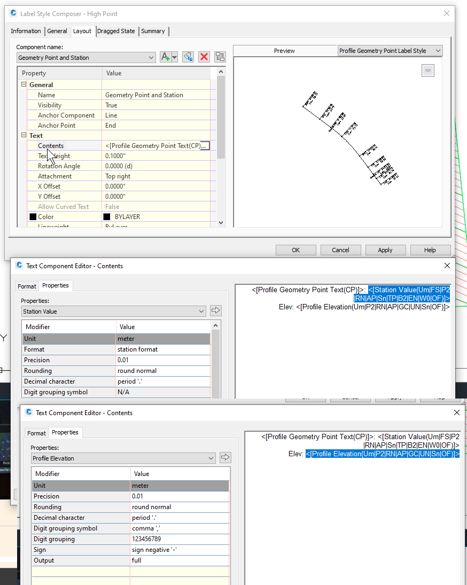This screenshot has width=467, height=585.
Task: Delete the current component with the red X icon
Action: point(204,57)
